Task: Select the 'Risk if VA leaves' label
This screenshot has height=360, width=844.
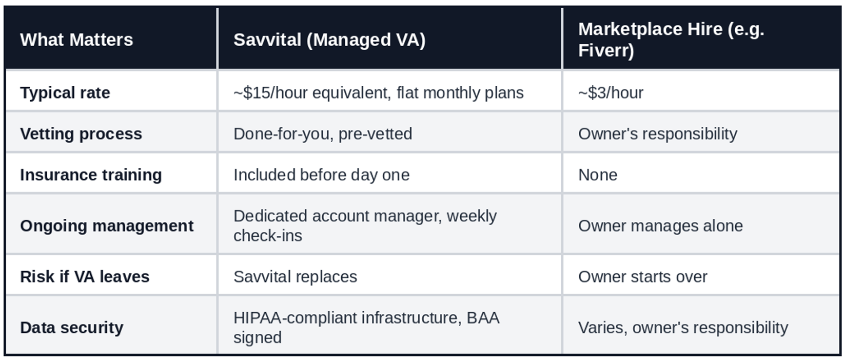Action: (111, 276)
